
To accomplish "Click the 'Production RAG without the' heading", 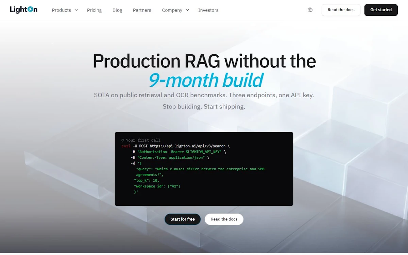I will point(204,61).
